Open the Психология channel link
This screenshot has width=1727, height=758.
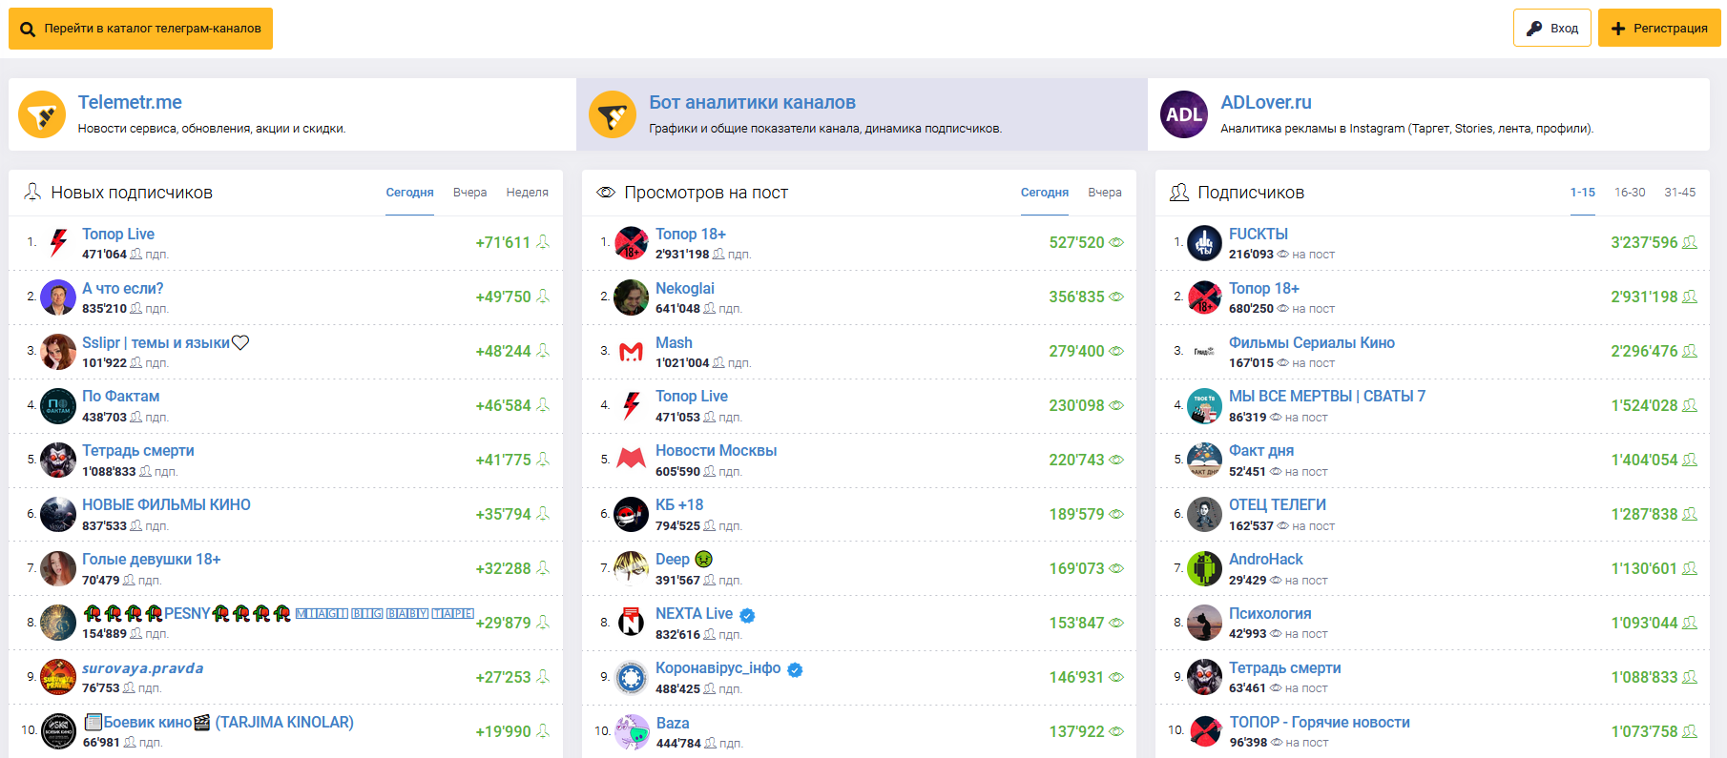[1270, 613]
